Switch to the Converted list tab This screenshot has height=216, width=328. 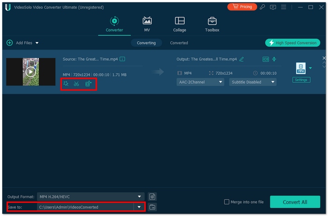[x=179, y=43]
